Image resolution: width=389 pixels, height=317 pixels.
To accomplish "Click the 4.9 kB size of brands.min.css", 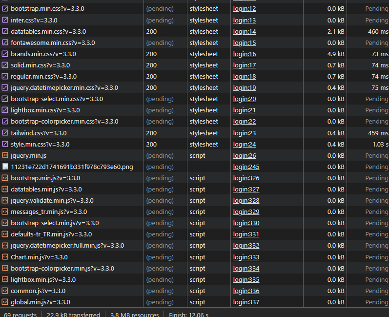I will (x=336, y=54).
